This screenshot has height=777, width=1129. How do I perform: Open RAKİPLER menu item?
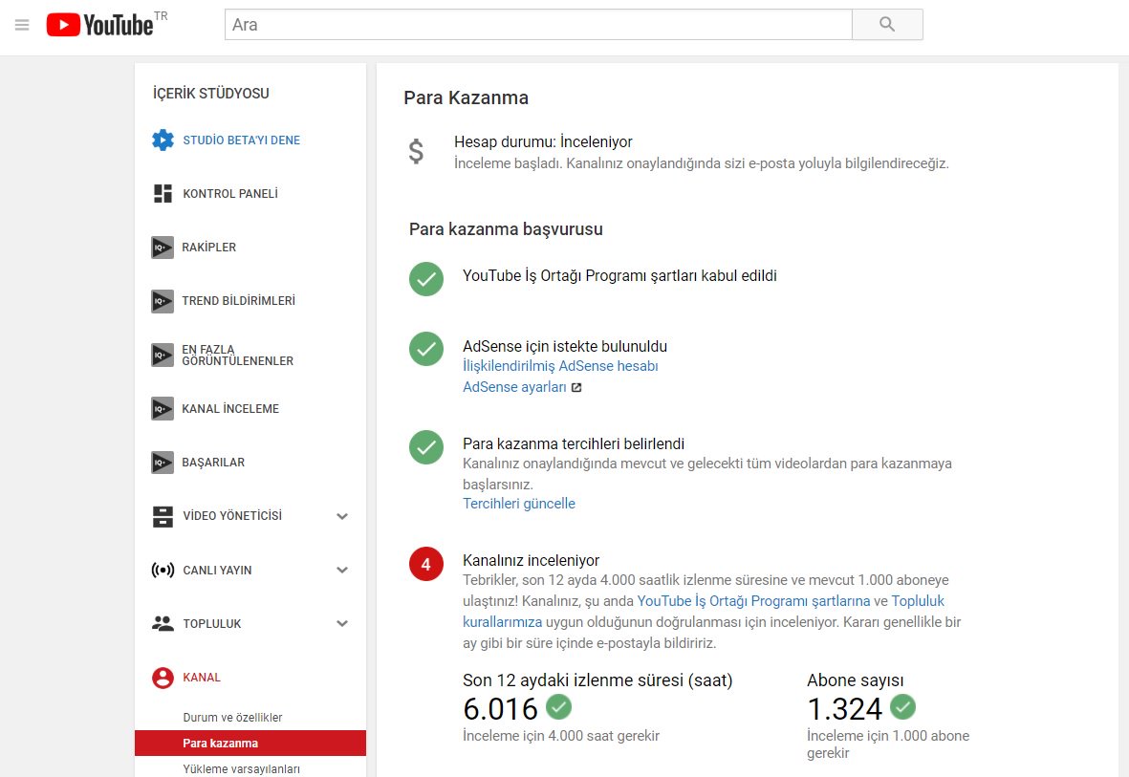pos(208,247)
